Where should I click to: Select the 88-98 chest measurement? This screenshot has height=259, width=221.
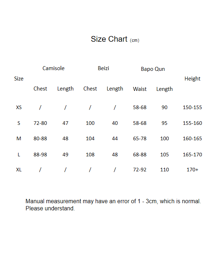[x=40, y=155]
